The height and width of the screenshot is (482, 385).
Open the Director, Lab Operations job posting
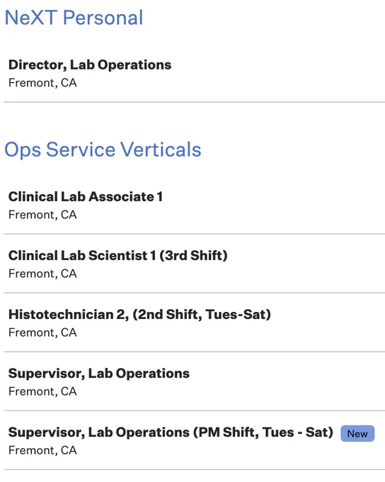pyautogui.click(x=90, y=65)
